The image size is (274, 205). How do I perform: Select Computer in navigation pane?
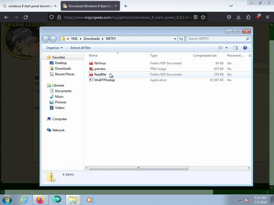pos(60,119)
